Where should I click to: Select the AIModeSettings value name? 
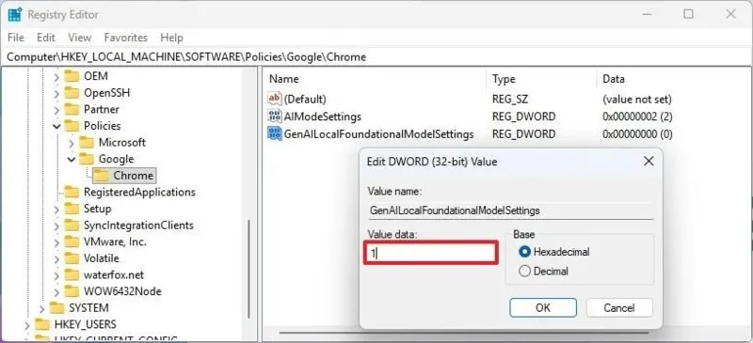pos(322,117)
